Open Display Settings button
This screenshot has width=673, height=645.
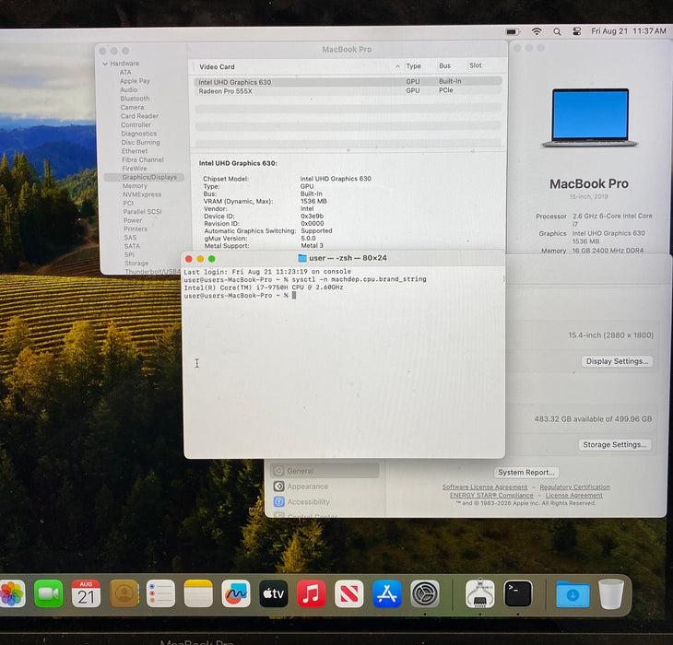[617, 361]
